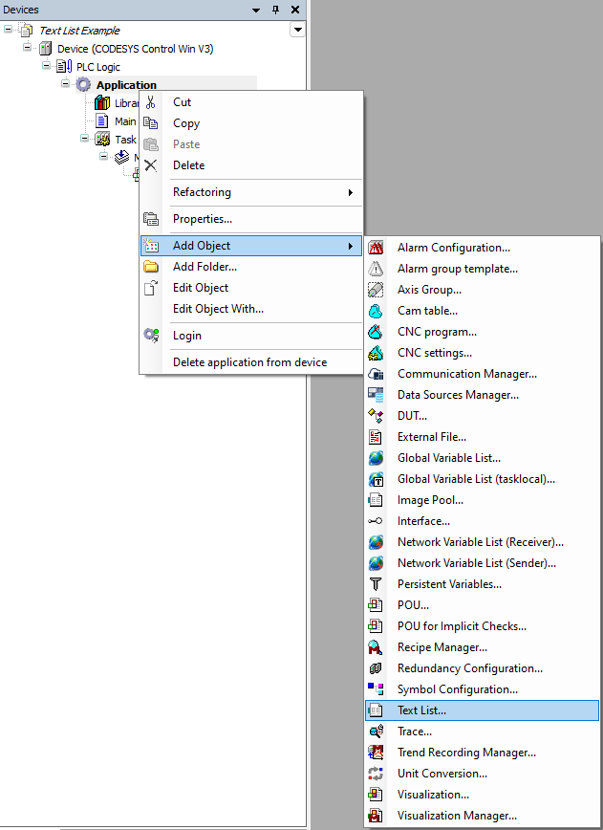Click the Recipe Manager icon
This screenshot has width=603, height=830.
376,646
